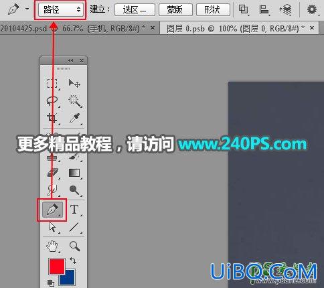Viewport: 324px width, 288px height.
Task: Select the Crop tool
Action: [x=52, y=119]
